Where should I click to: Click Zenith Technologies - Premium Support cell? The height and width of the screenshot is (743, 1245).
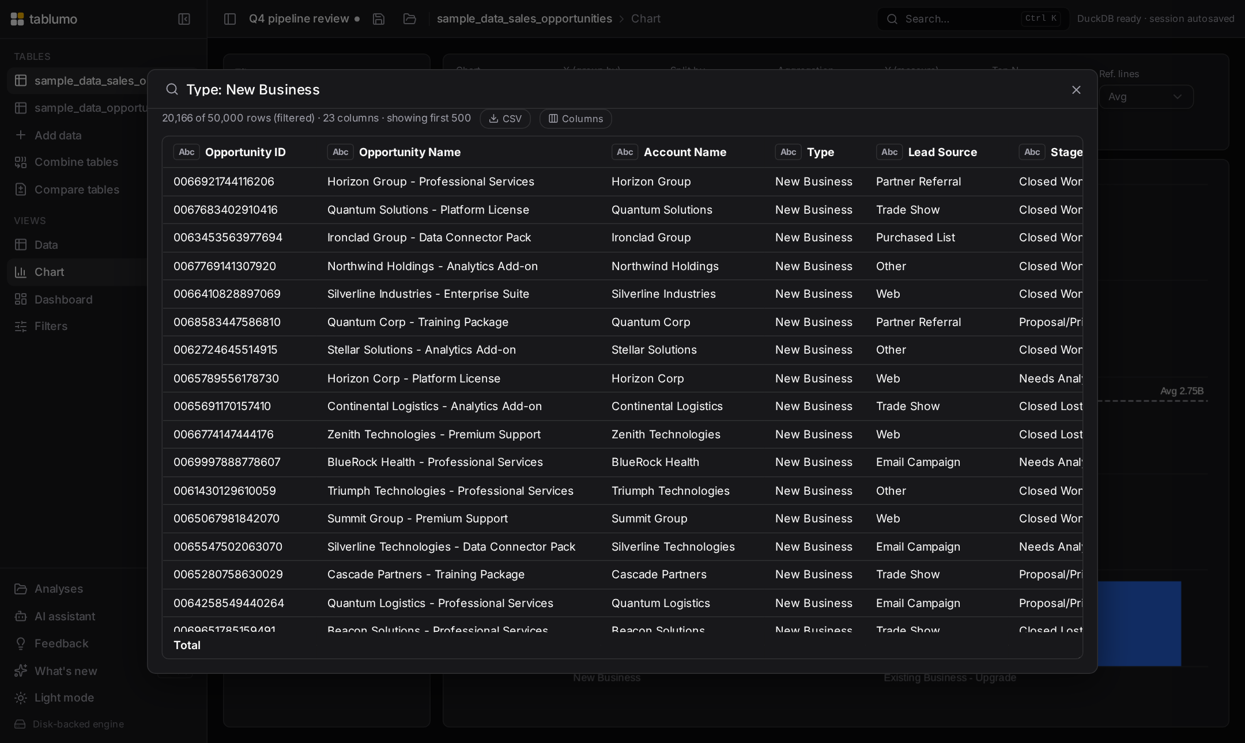coord(433,434)
